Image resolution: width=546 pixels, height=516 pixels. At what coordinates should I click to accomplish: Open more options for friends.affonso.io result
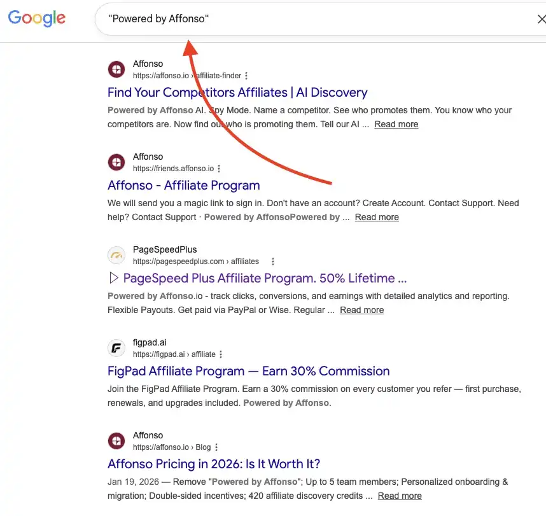219,169
